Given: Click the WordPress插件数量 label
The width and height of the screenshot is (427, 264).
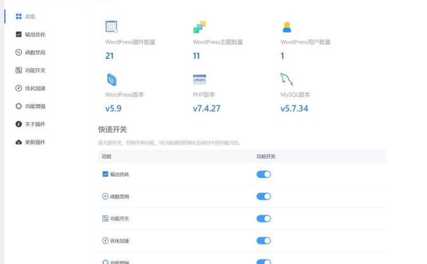Looking at the screenshot, I should [x=130, y=42].
